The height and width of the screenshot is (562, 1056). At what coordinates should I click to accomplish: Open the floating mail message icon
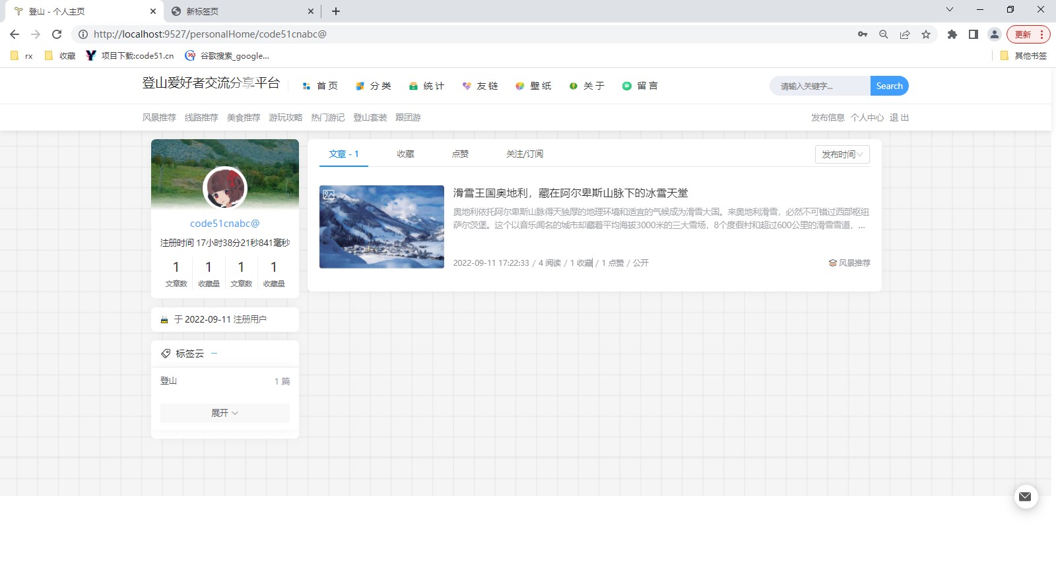point(1025,497)
